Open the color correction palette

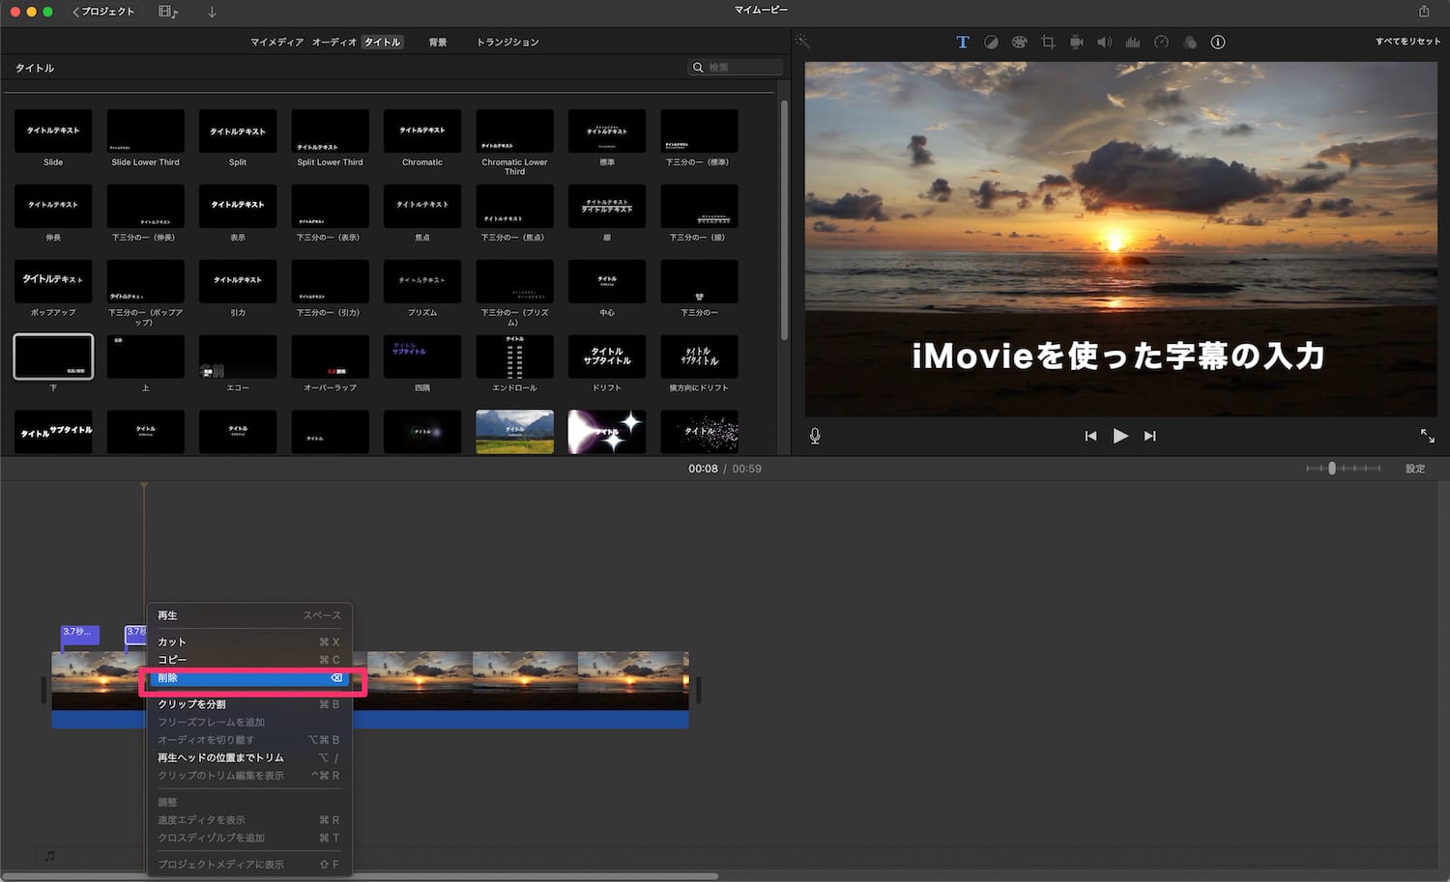pyautogui.click(x=1019, y=43)
